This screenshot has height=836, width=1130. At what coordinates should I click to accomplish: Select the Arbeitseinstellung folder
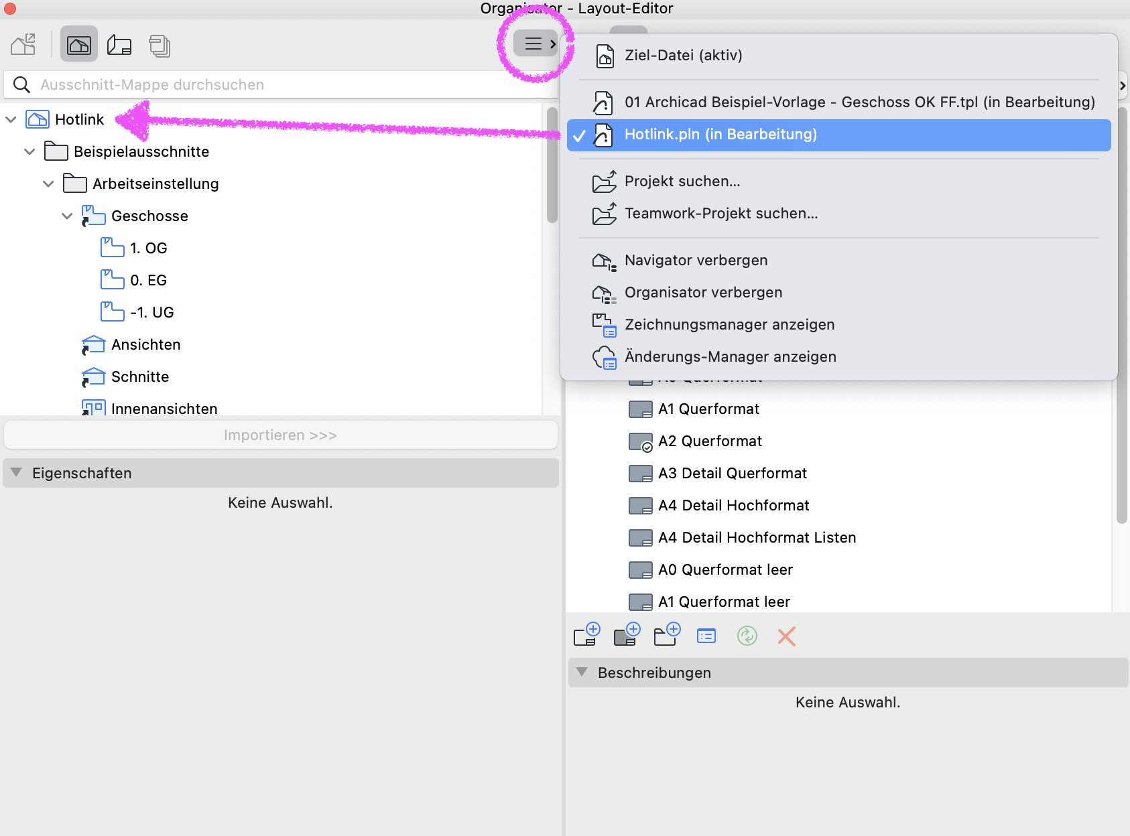pos(141,184)
